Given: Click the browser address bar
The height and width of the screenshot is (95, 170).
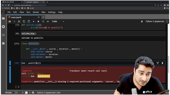Looking at the screenshot, I should tap(82, 5).
